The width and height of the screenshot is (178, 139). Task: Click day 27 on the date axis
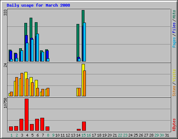146,135
